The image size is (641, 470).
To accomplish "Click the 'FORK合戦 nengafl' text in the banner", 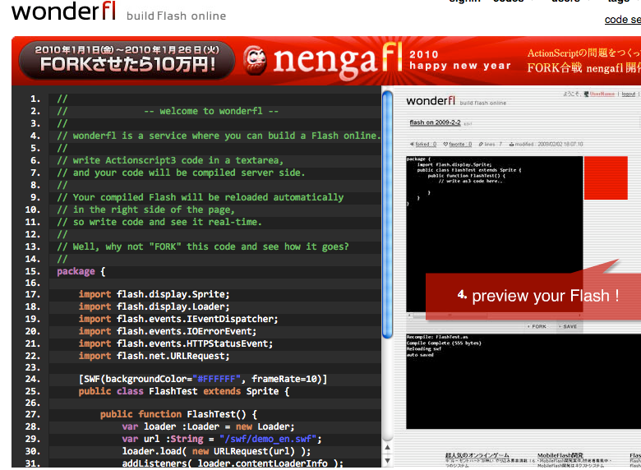I will coord(575,67).
